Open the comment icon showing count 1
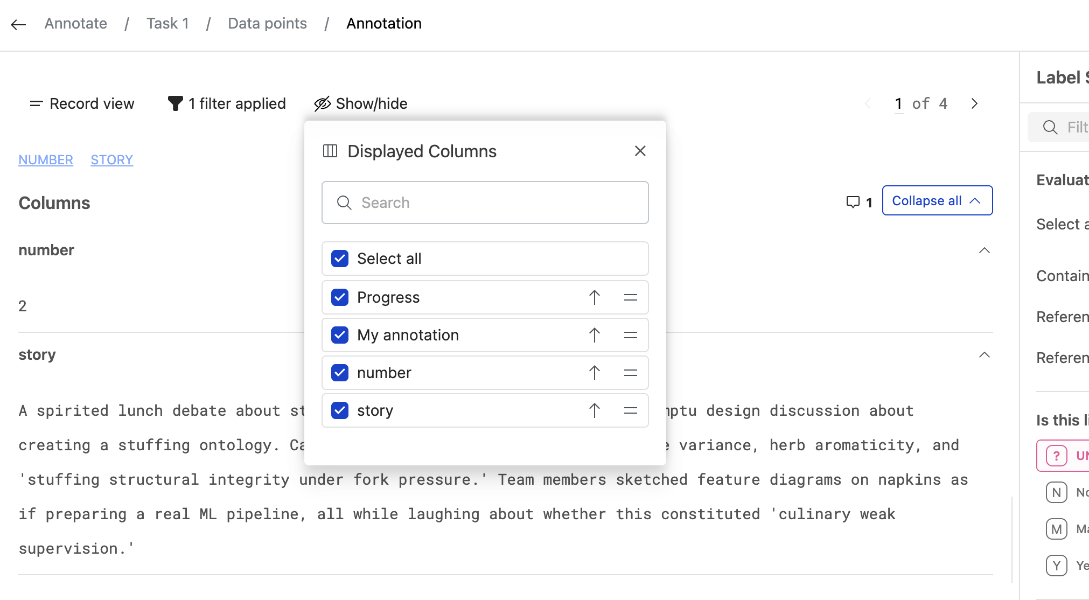This screenshot has width=1089, height=600. click(854, 202)
